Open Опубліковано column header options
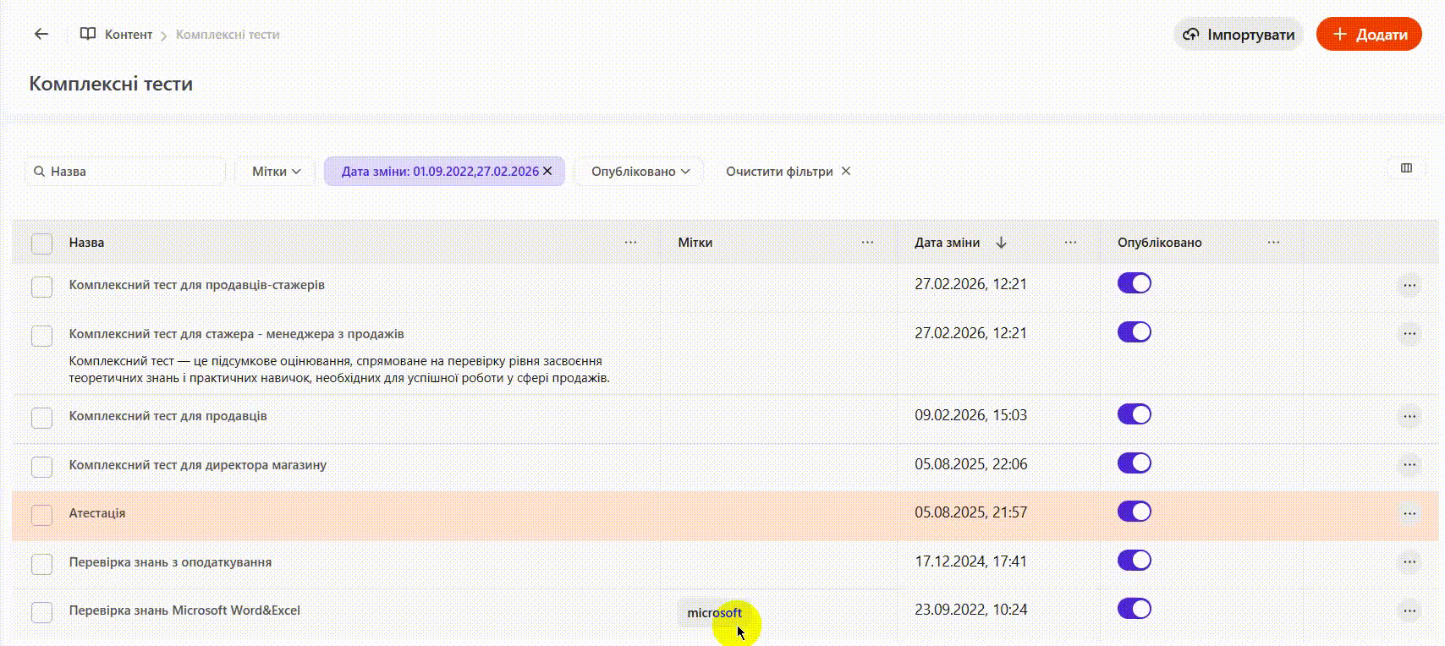 pyautogui.click(x=1273, y=243)
